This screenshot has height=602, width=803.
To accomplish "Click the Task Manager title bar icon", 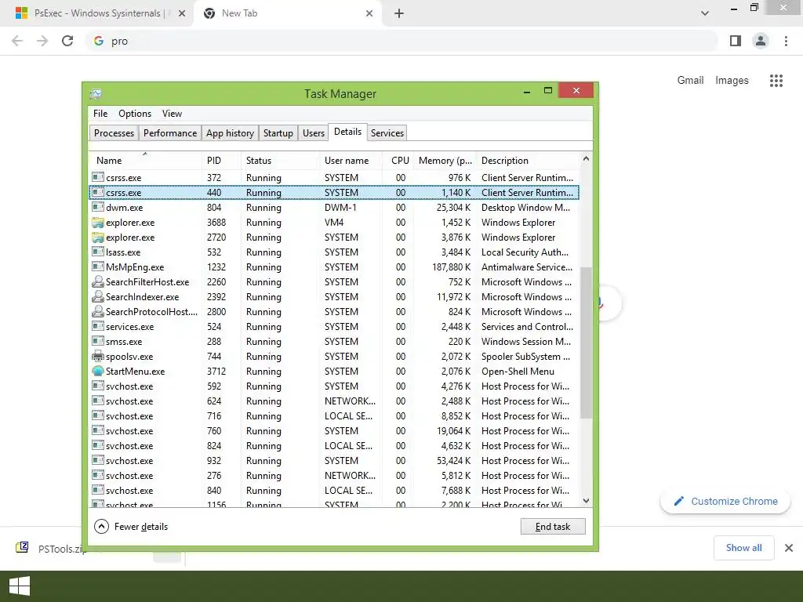I will point(96,94).
